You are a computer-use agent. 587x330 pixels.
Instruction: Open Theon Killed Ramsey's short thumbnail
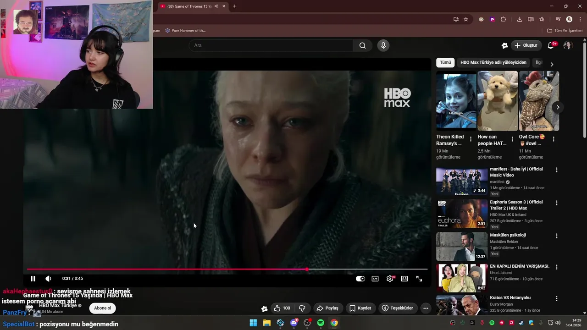click(x=456, y=101)
